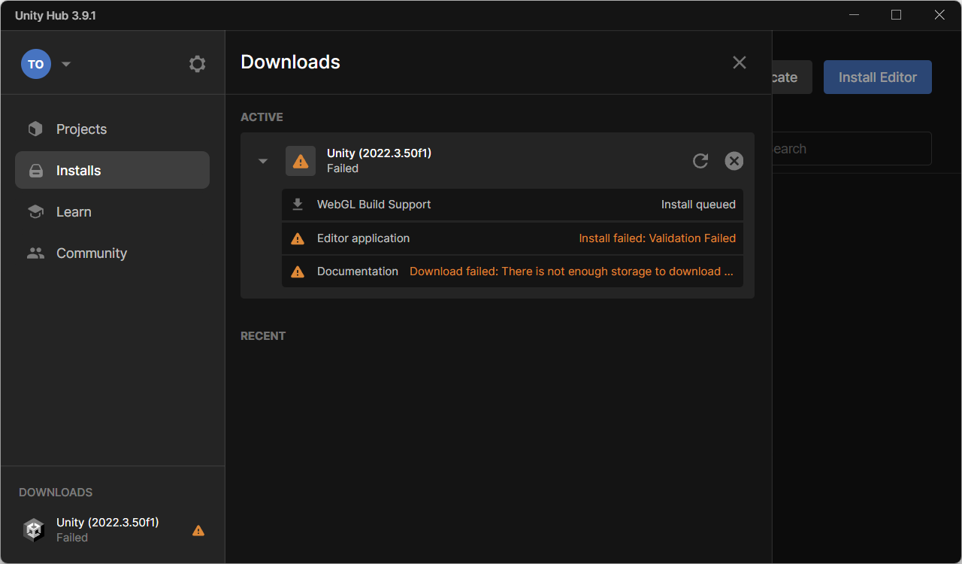Screen dimensions: 962x564
Task: Click the TO account avatar
Action: (35, 64)
